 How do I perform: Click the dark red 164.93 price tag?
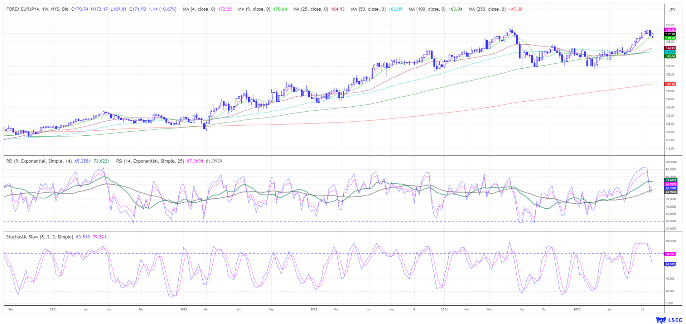pos(670,48)
